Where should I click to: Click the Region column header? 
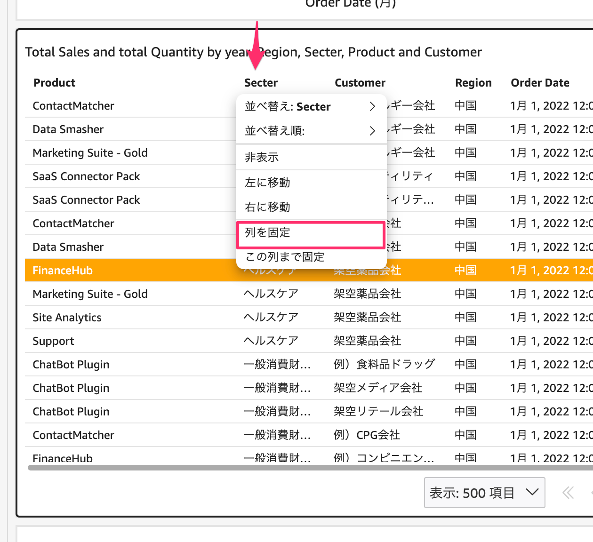pos(473,82)
